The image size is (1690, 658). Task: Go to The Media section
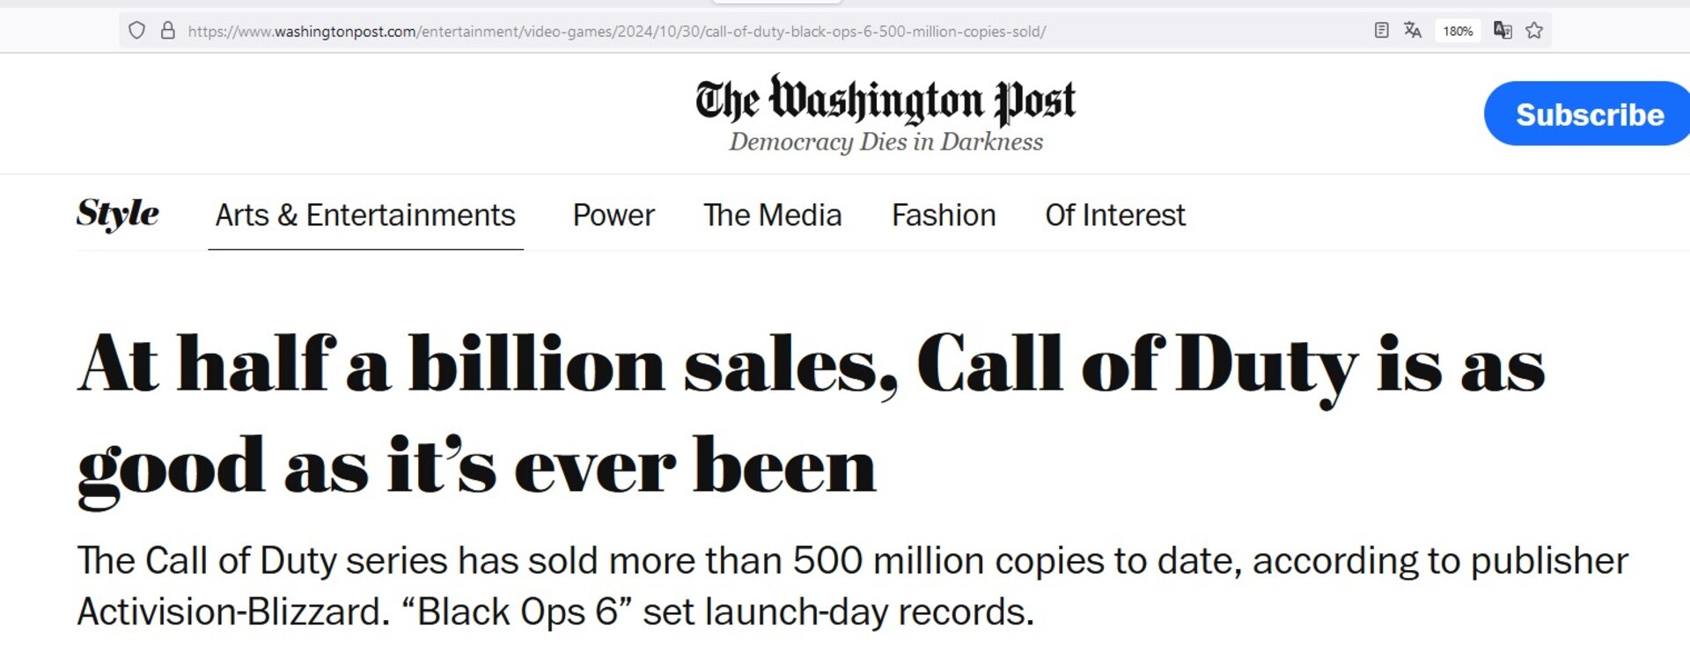click(x=772, y=216)
